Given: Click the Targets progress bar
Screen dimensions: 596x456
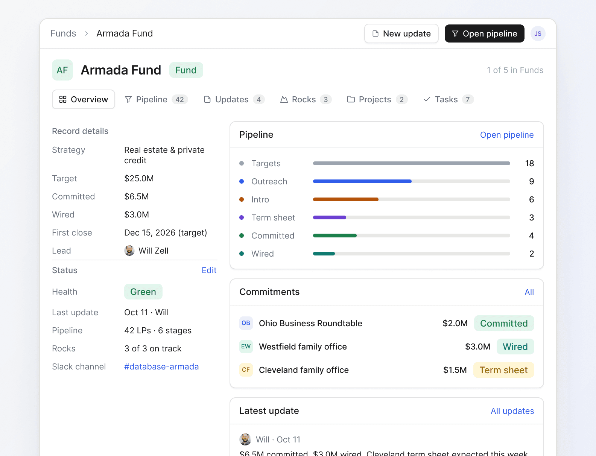Looking at the screenshot, I should 412,163.
